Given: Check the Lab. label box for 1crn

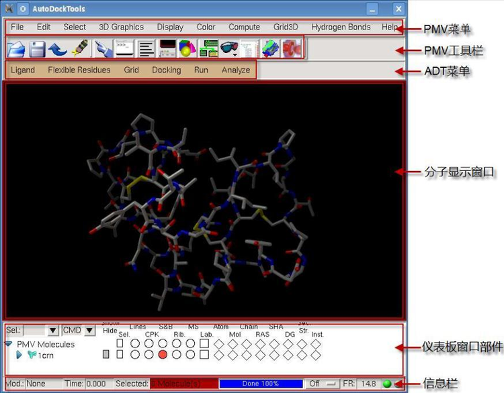Looking at the screenshot, I should pyautogui.click(x=204, y=355).
